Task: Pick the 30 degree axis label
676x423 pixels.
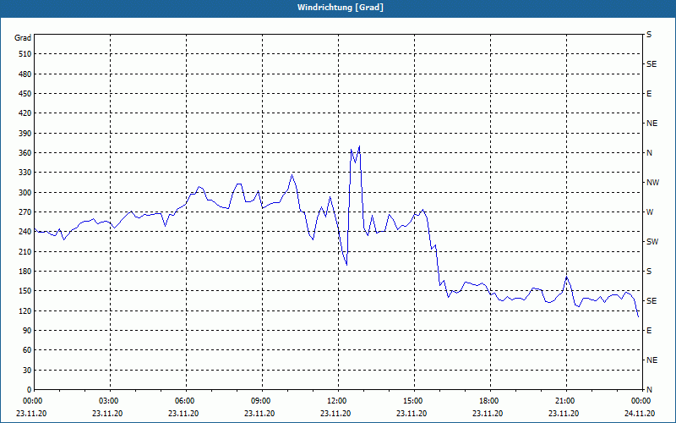Action: tap(27, 370)
